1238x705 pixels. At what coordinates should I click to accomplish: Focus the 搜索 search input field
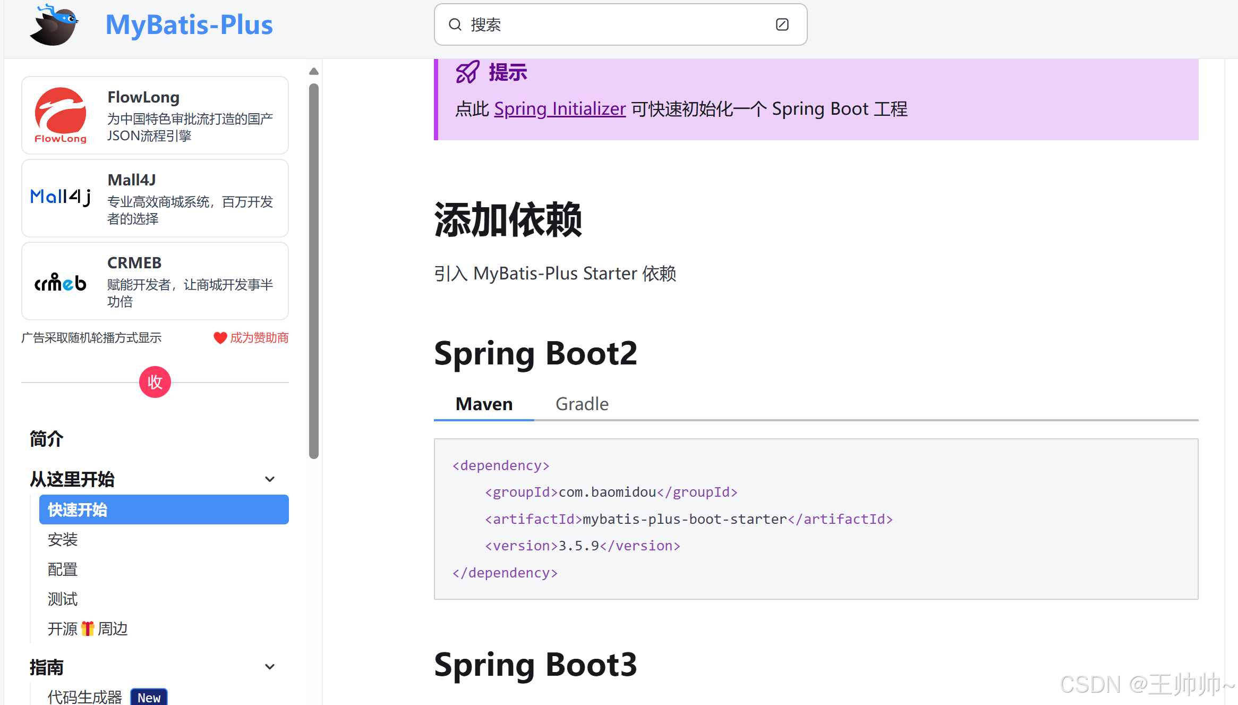click(620, 24)
